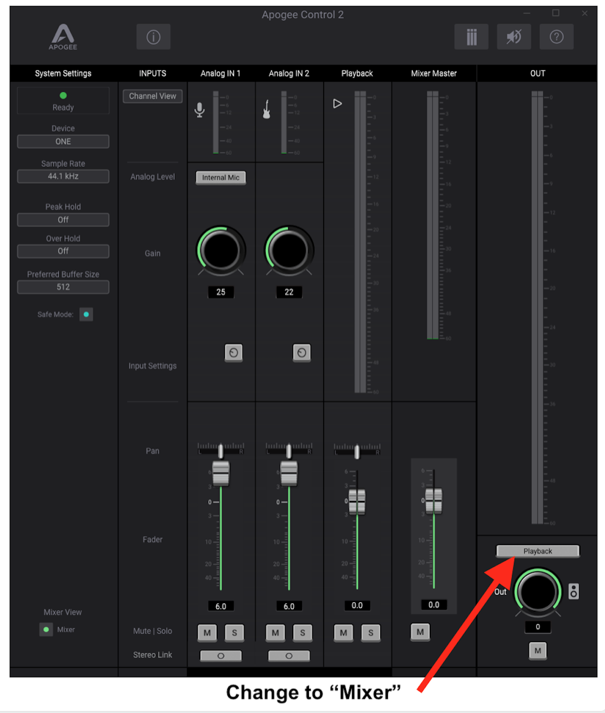Click the mute all outputs speaker icon
This screenshot has height=713, width=605.
(514, 37)
